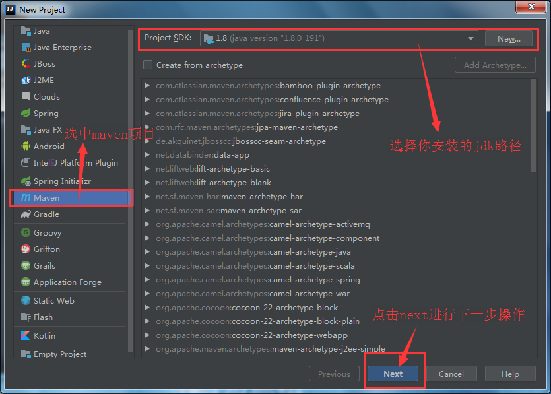Click the Static Web globe icon

pos(26,300)
